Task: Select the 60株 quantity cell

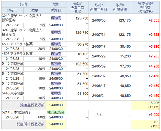Action: click(35, 117)
